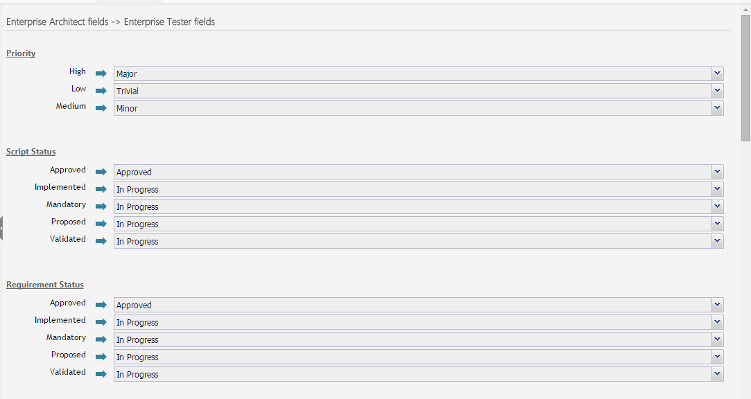Open the High priority dropdown showing Major
This screenshot has width=751, height=399.
tap(418, 73)
